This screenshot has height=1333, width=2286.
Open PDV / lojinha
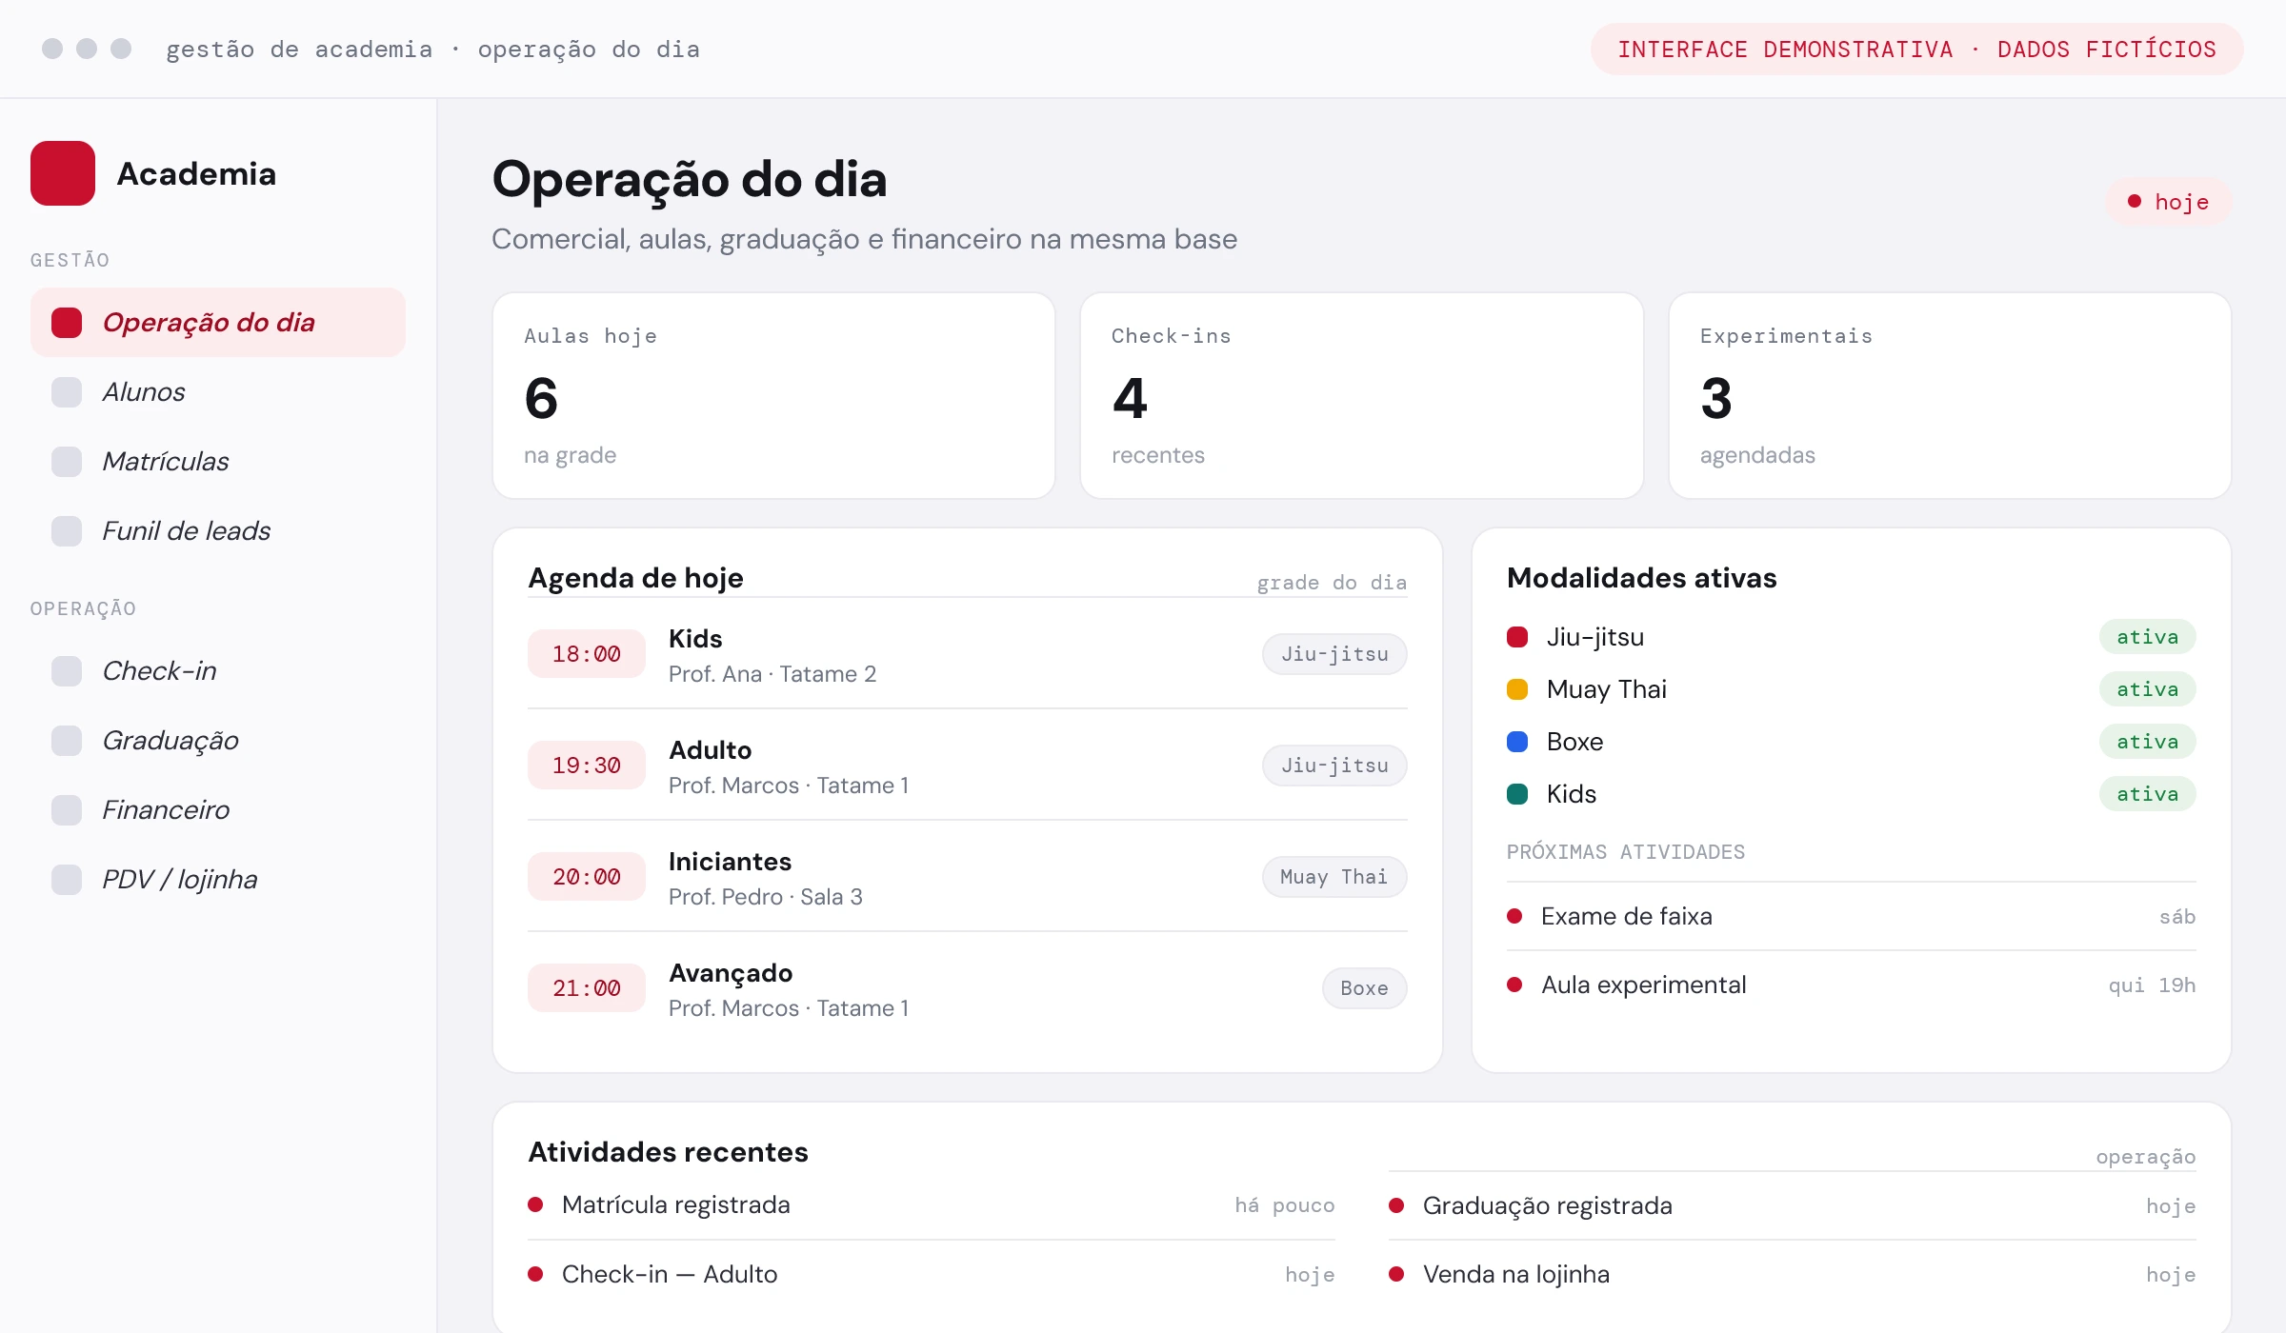pyautogui.click(x=218, y=880)
